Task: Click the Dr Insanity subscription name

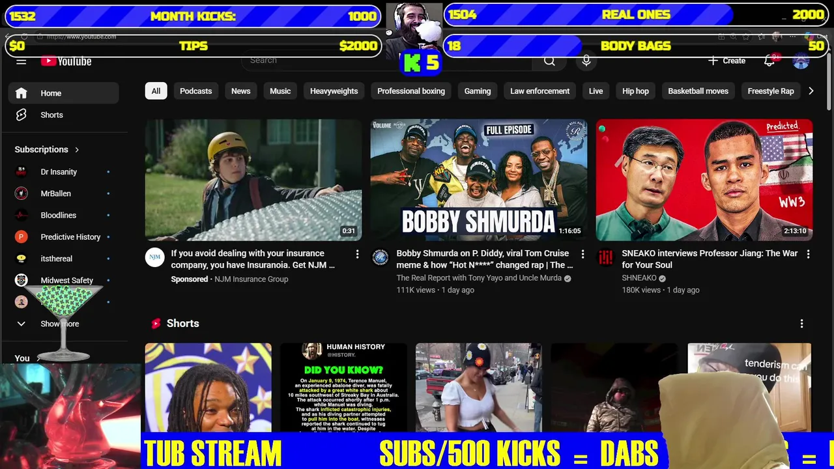Action: pos(59,172)
